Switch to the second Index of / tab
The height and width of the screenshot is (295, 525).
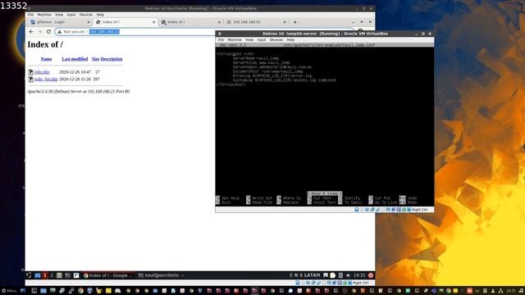[191, 22]
